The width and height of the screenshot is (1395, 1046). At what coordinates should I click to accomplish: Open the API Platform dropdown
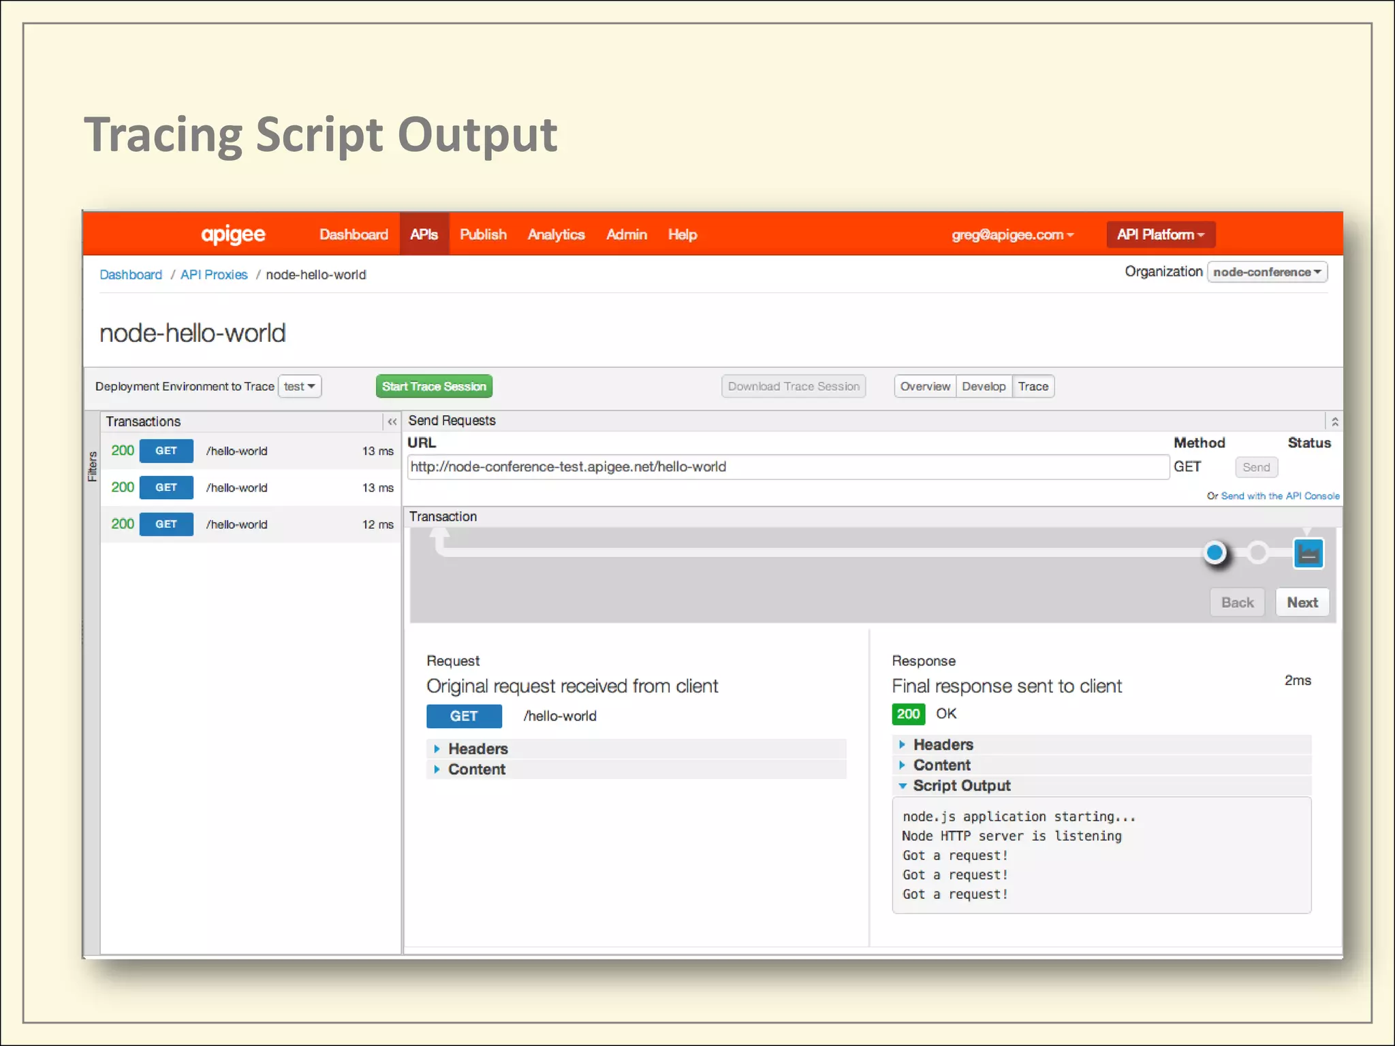[1161, 235]
